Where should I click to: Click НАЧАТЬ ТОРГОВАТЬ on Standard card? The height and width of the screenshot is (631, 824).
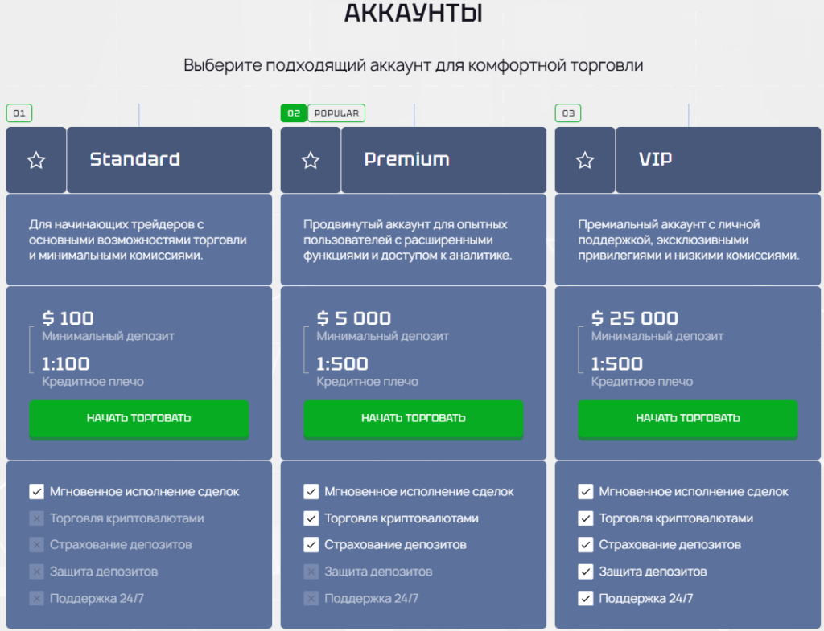(x=138, y=419)
